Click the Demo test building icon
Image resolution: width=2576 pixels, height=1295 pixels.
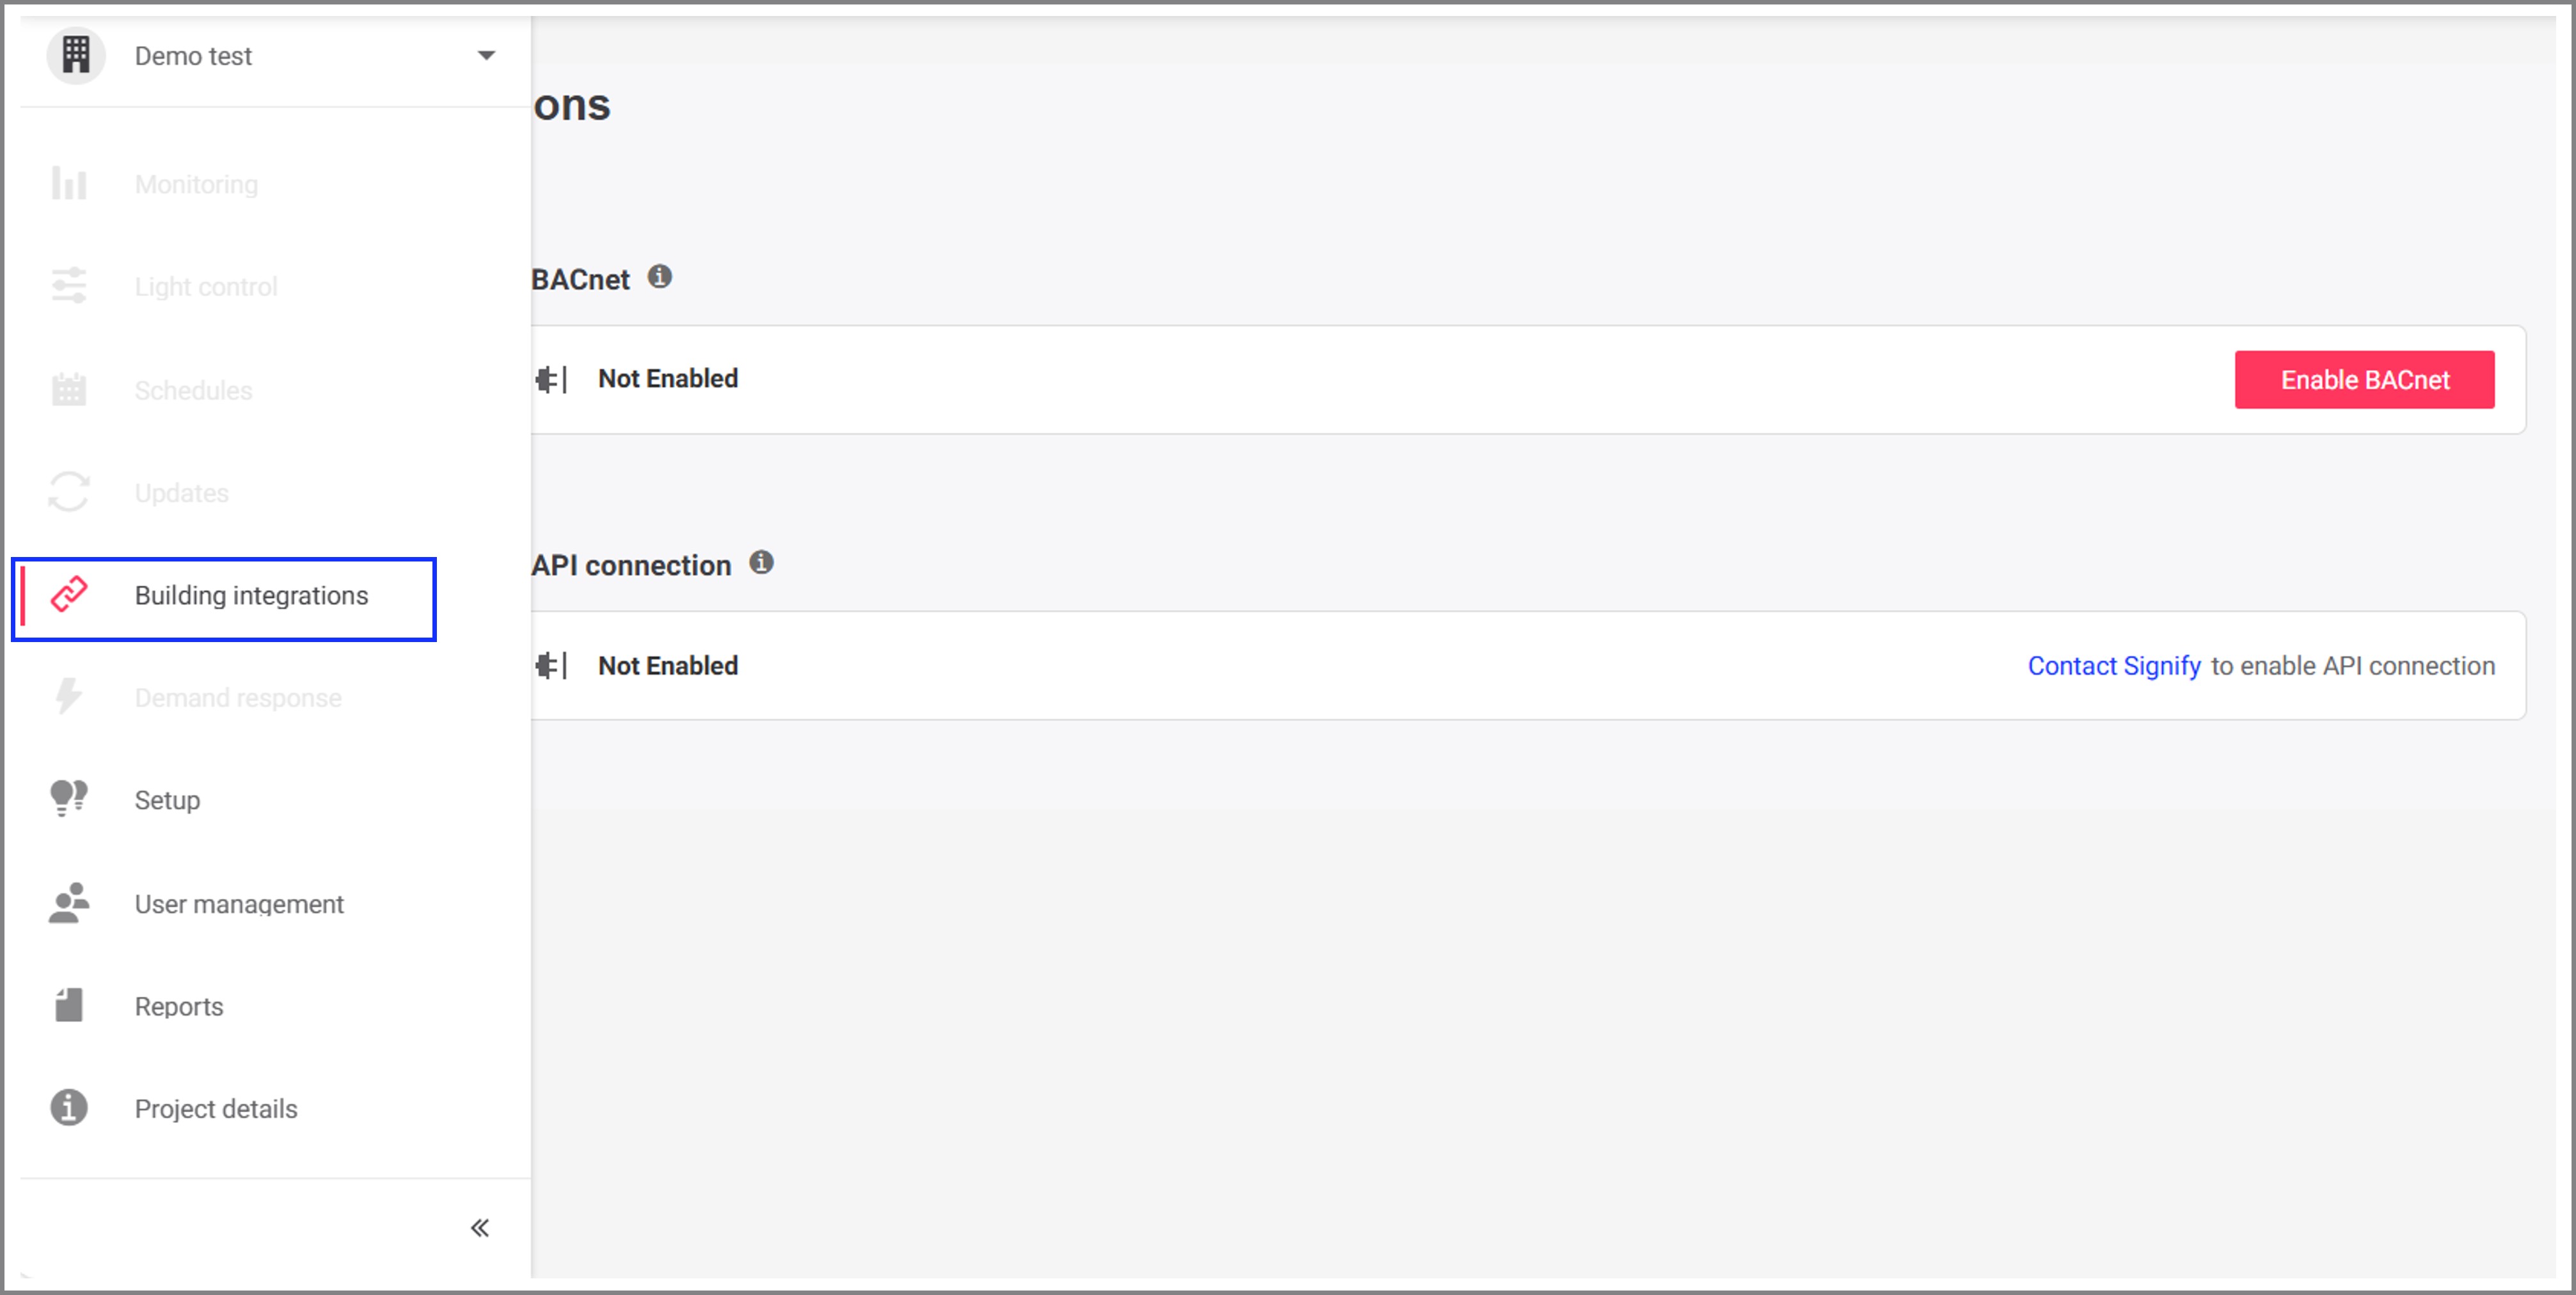(x=75, y=55)
